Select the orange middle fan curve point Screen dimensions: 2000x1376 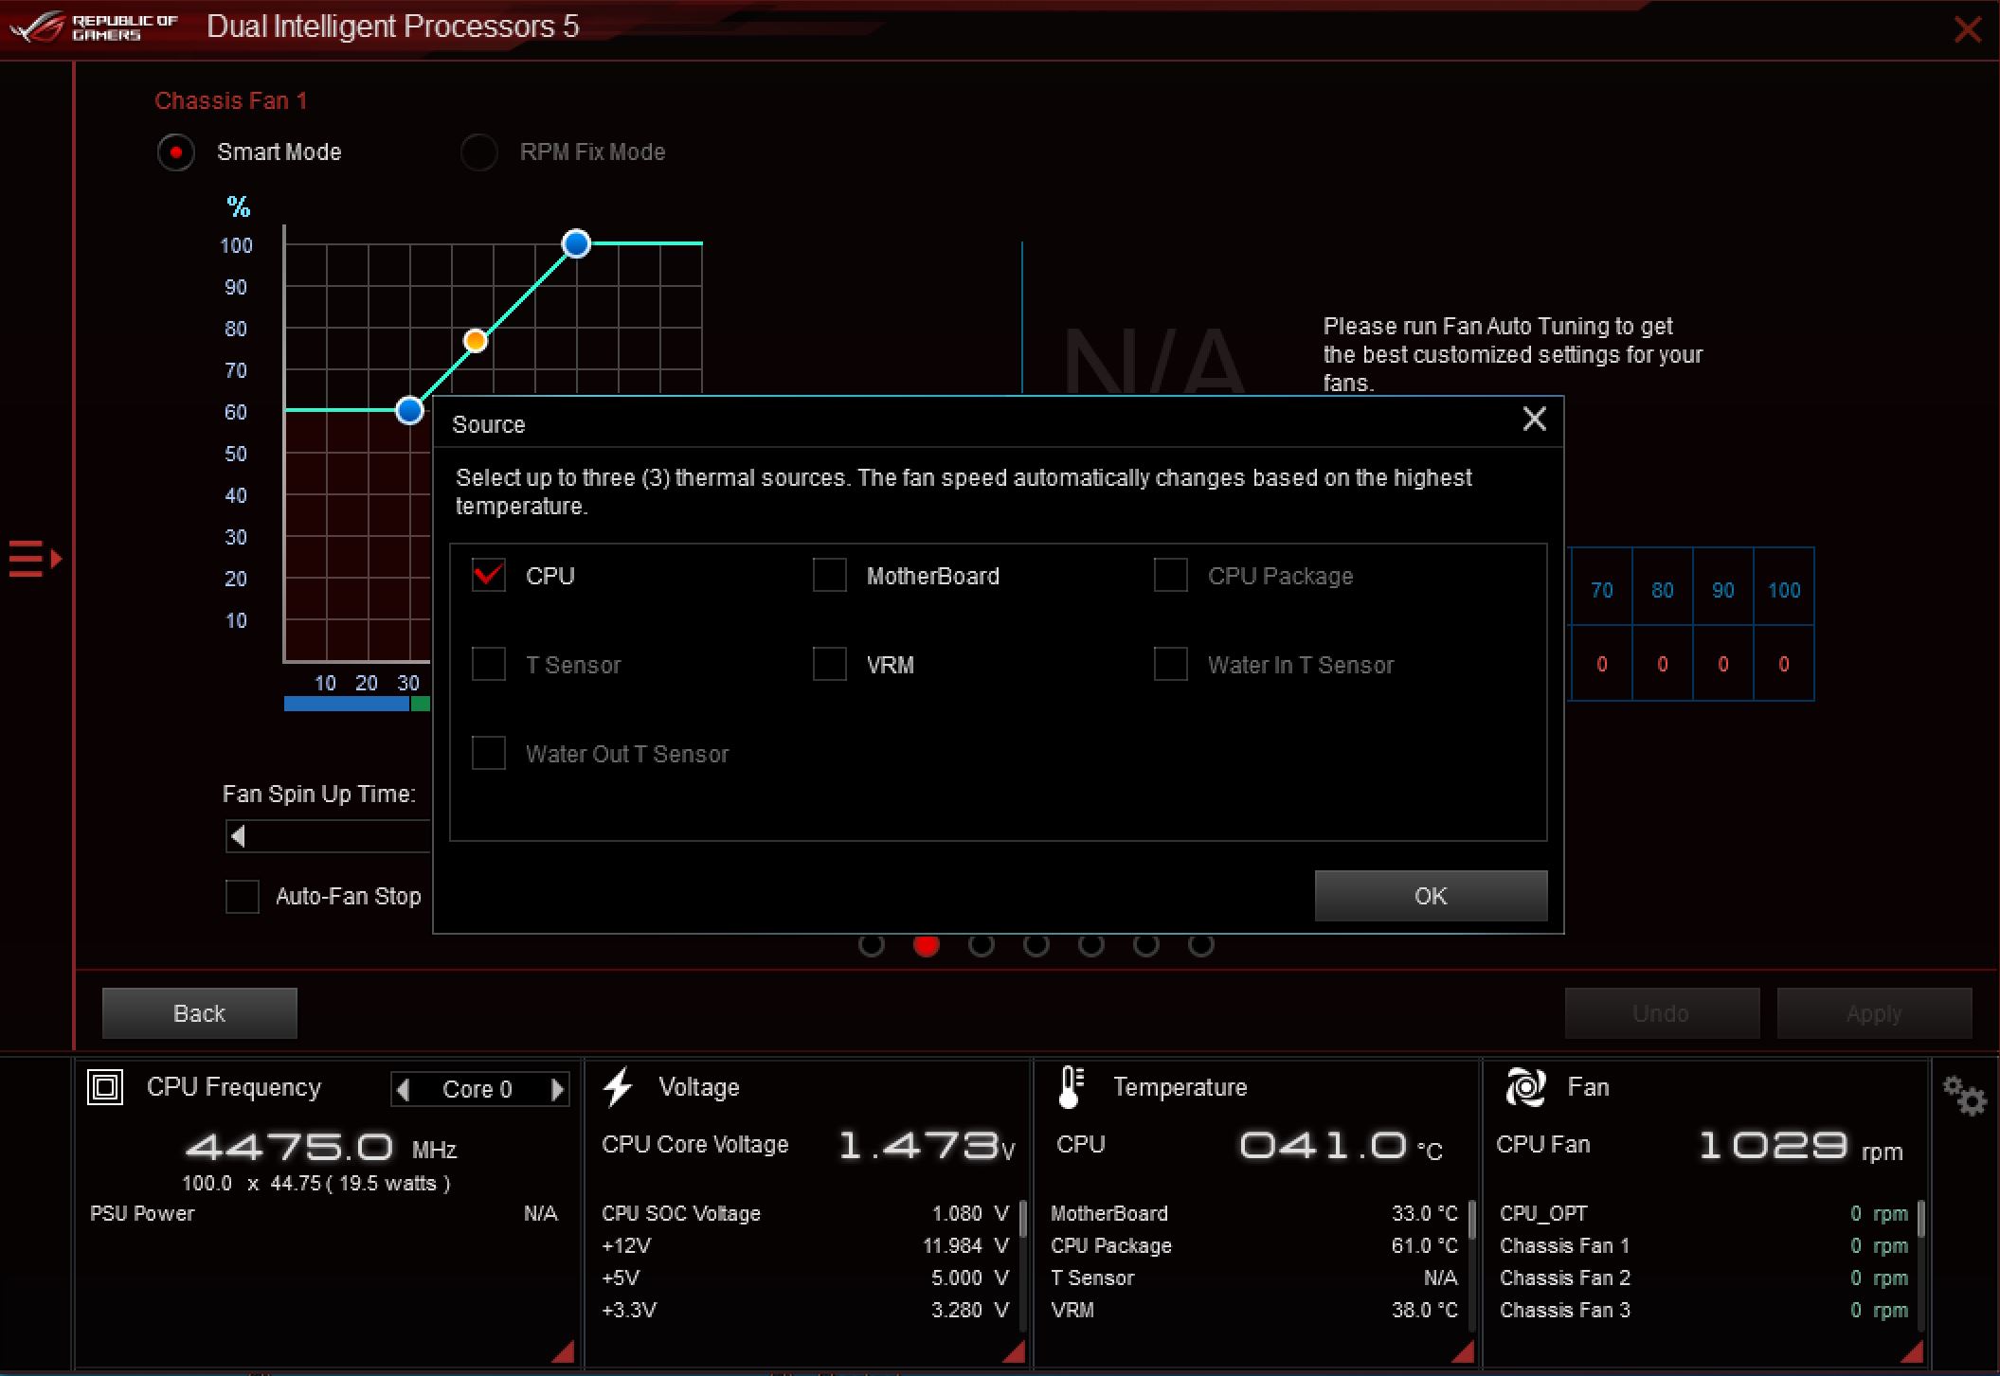pos(476,341)
